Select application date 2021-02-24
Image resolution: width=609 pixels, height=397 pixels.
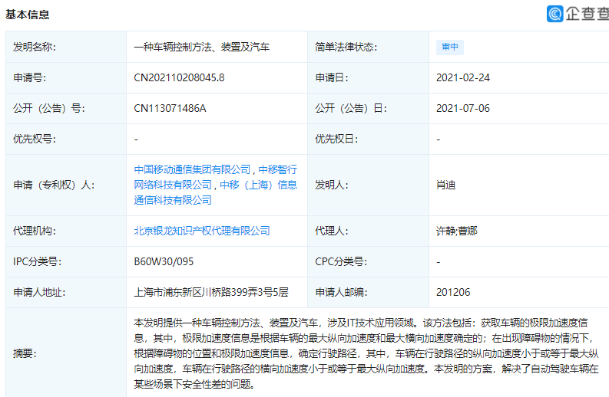point(463,77)
